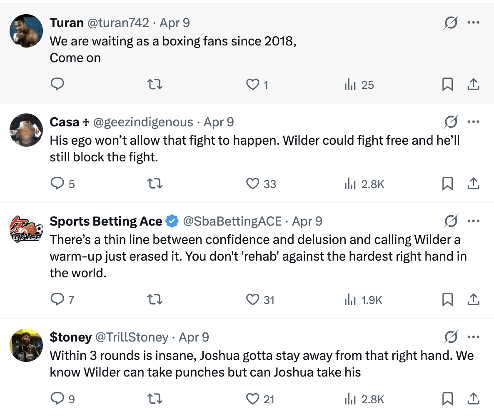Open $toney's profile picture
The width and height of the screenshot is (494, 417).
26,345
